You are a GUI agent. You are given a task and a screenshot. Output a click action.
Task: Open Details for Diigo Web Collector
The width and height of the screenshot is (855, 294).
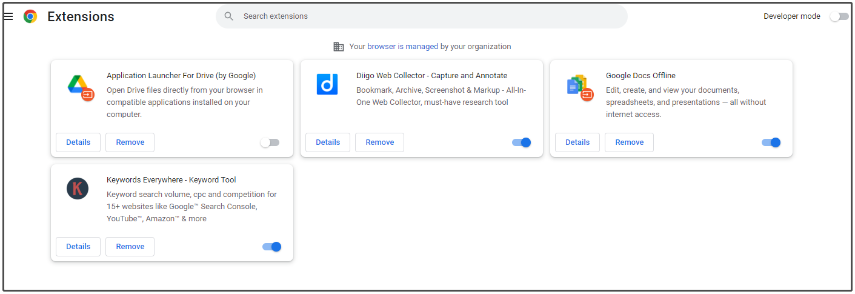click(x=328, y=142)
